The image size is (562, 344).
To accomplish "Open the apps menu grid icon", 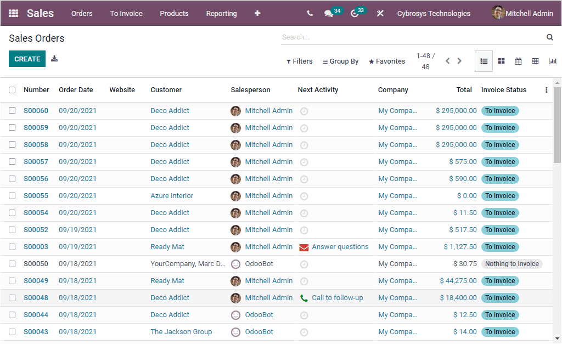I will (12, 13).
